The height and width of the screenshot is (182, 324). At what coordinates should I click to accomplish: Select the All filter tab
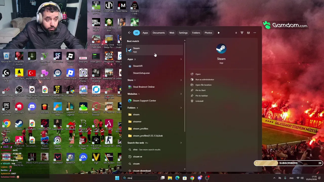[x=136, y=33]
